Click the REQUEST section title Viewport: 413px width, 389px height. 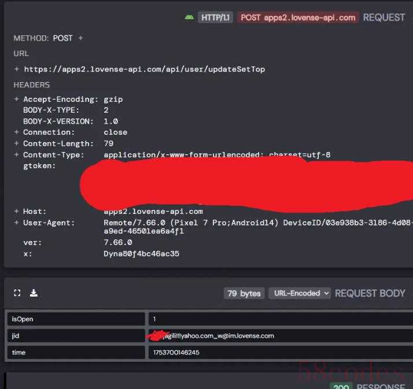pos(384,18)
